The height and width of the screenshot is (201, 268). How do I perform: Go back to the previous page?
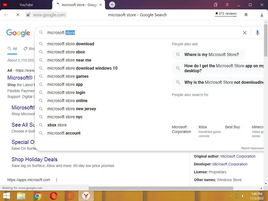pyautogui.click(x=6, y=15)
